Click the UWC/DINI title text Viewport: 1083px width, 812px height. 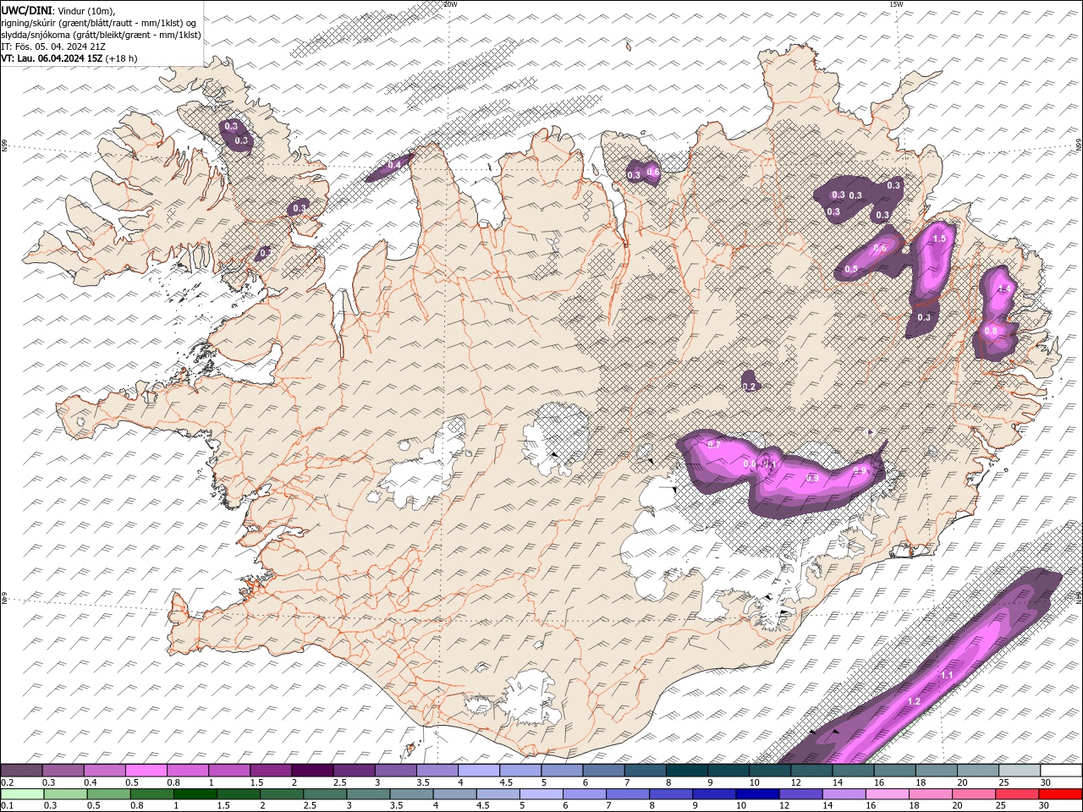(26, 10)
